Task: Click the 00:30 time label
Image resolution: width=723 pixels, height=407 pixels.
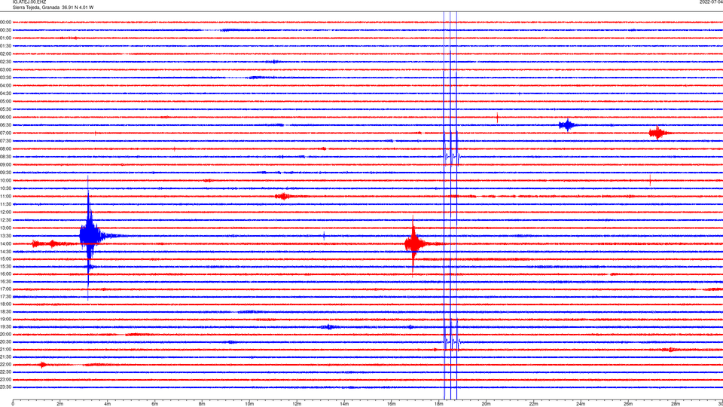Action: (x=5, y=30)
